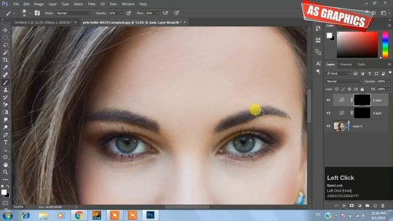This screenshot has height=221, width=393.
Task: Select the Hand tool
Action: [6, 165]
